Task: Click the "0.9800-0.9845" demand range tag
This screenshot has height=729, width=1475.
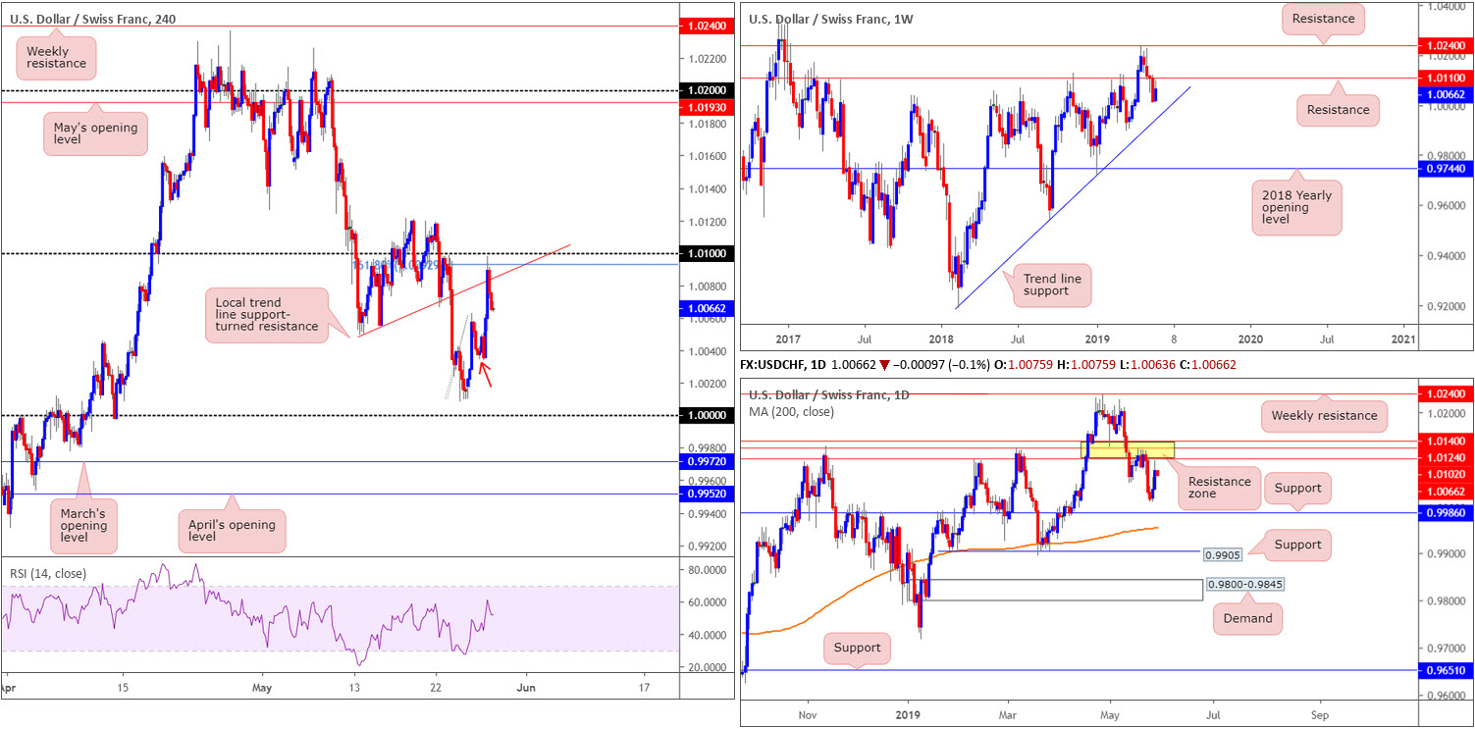Action: 1243,584
